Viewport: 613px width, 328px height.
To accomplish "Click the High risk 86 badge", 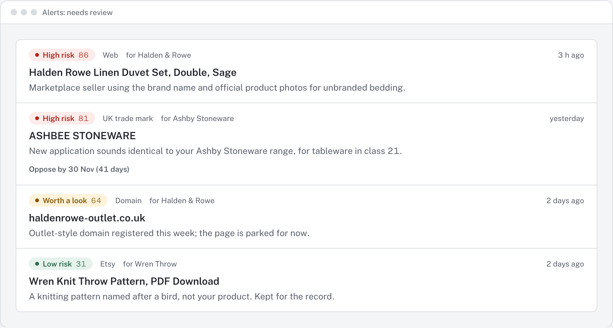I will point(62,55).
